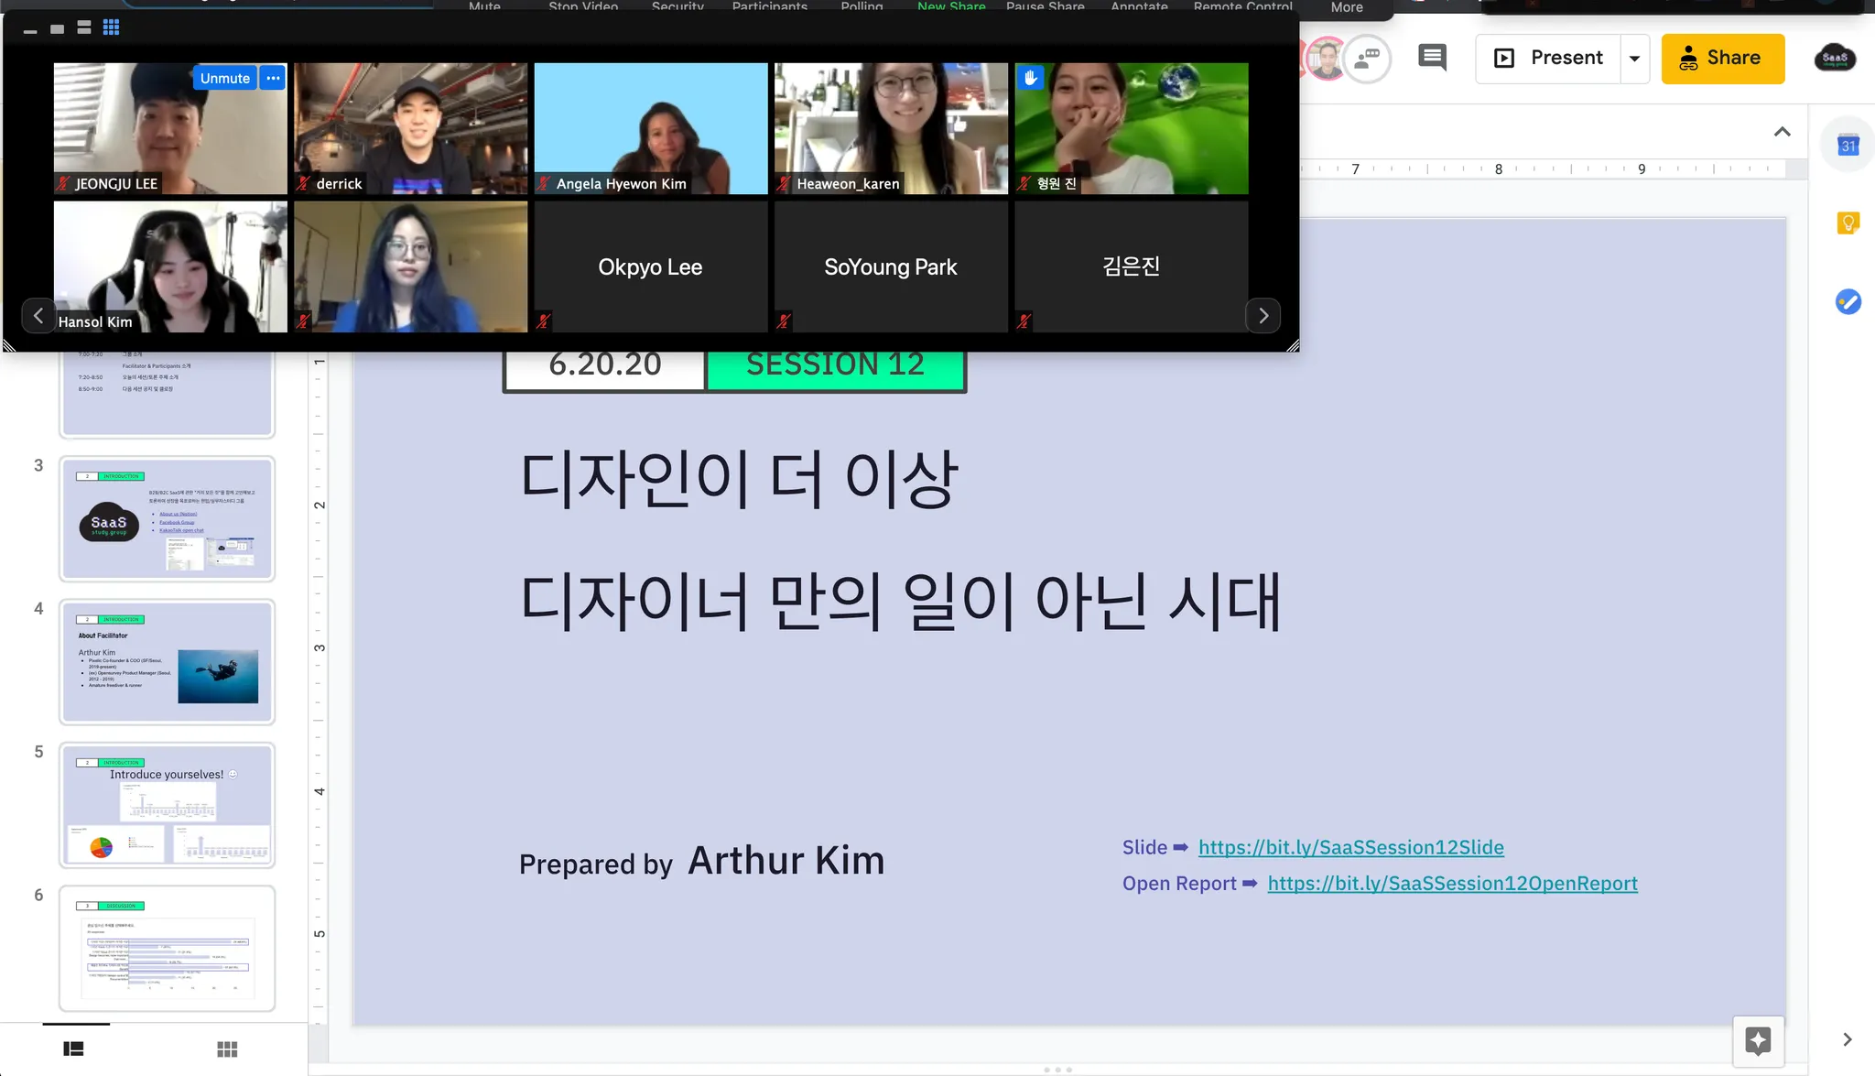The image size is (1875, 1076).
Task: Open Google Calendar side panel icon
Action: [x=1848, y=146]
